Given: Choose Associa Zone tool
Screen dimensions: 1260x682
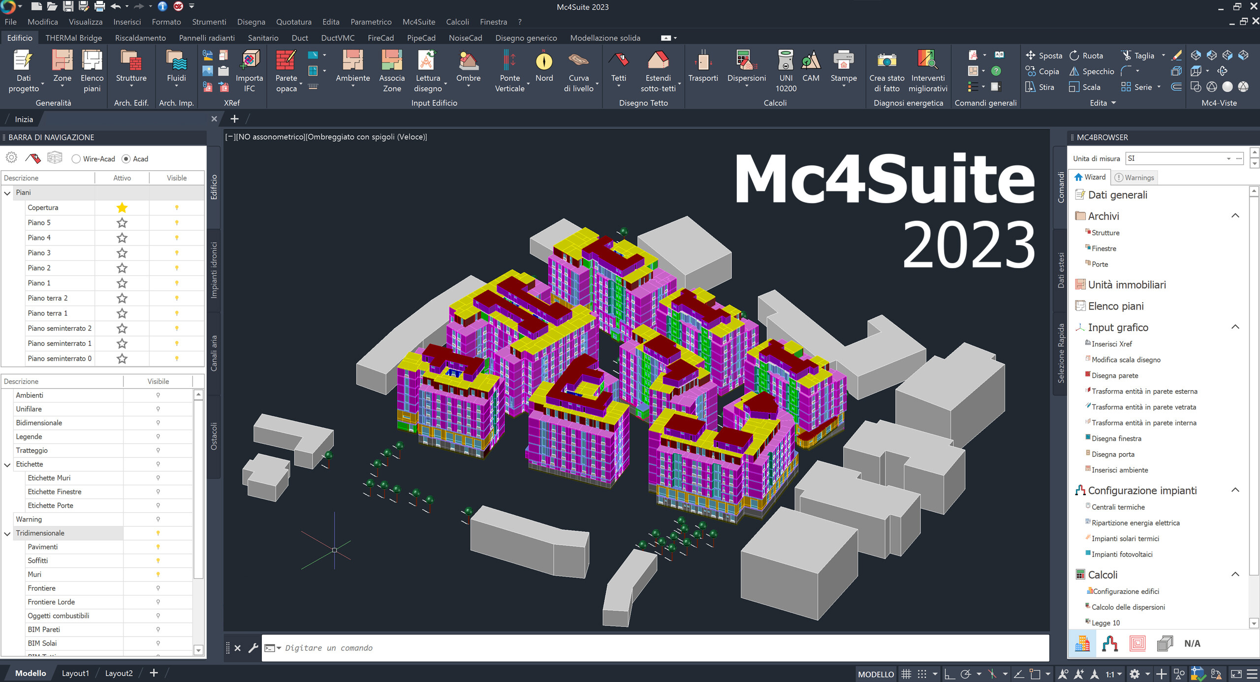Looking at the screenshot, I should tap(392, 71).
